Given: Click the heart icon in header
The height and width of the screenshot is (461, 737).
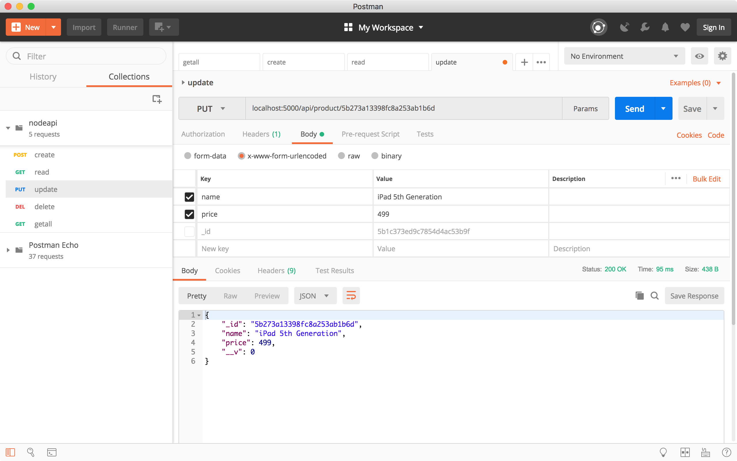Looking at the screenshot, I should [685, 27].
